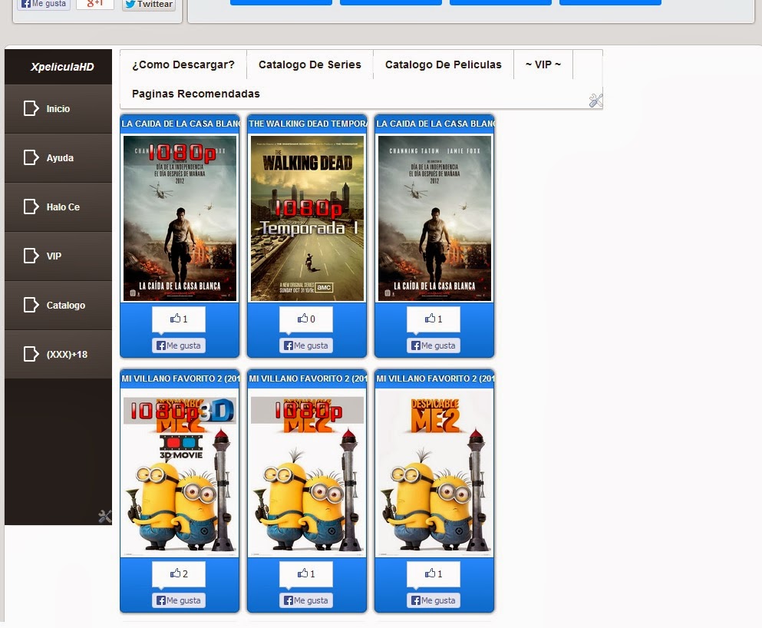The image size is (762, 628).
Task: Open Mi Villano Favorito 2 1080p 3D poster
Action: [180, 473]
